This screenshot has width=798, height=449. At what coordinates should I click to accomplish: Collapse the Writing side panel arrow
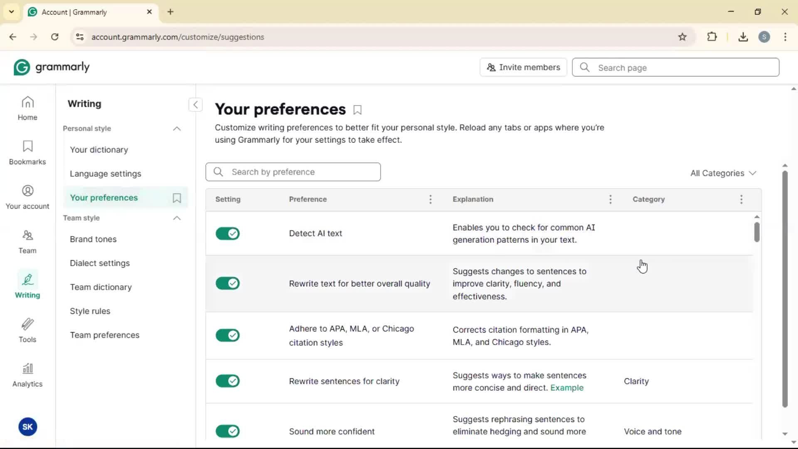(x=195, y=105)
